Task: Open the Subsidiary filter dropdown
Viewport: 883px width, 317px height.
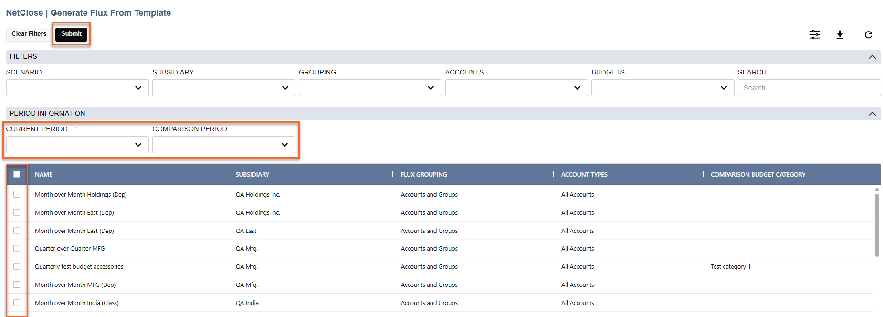Action: pyautogui.click(x=223, y=88)
